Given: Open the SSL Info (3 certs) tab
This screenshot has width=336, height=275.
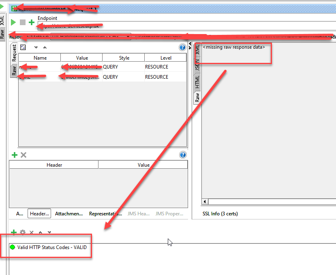Looking at the screenshot, I should point(220,214).
